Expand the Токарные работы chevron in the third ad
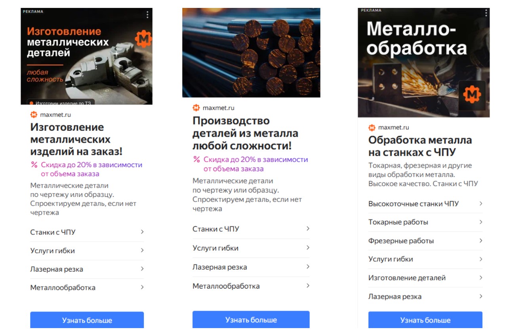 (481, 222)
